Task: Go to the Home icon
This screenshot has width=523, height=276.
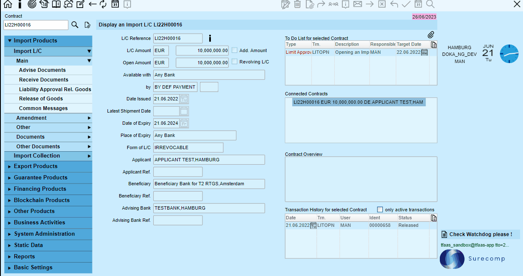Action: (x=8, y=4)
